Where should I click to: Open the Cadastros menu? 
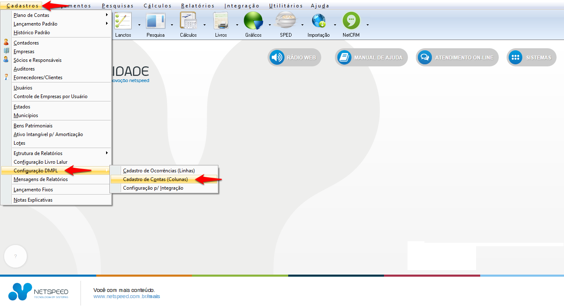click(x=23, y=6)
